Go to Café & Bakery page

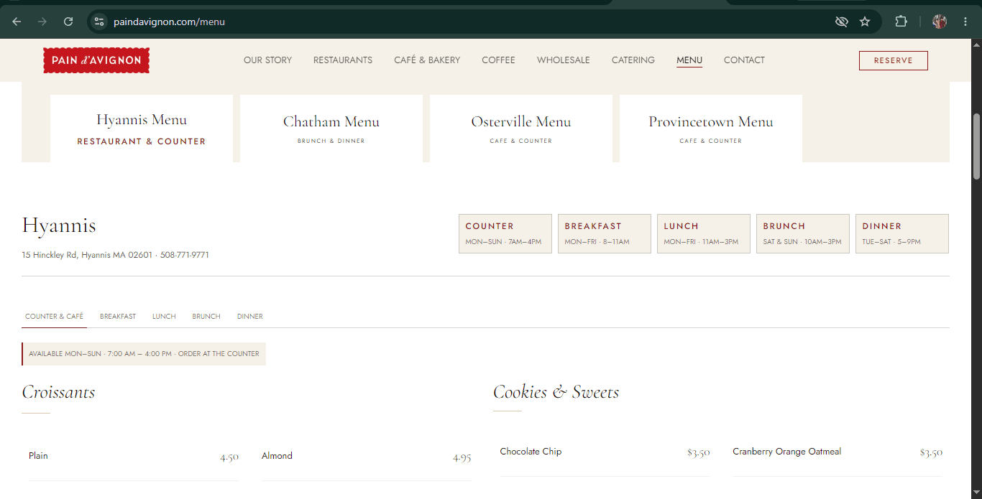pyautogui.click(x=427, y=60)
